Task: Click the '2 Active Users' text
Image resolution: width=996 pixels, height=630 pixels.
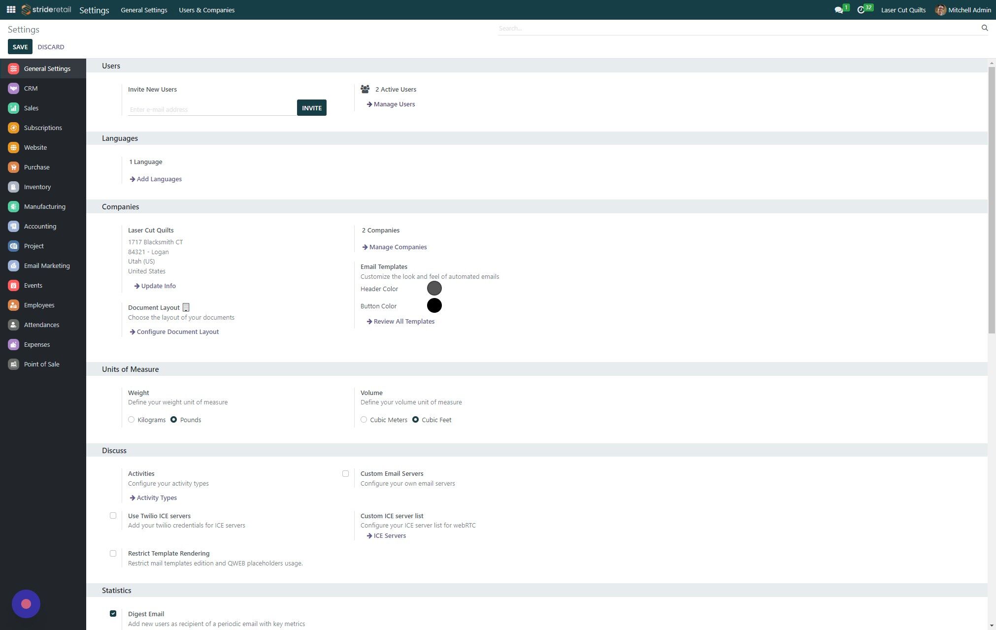Action: (x=396, y=90)
